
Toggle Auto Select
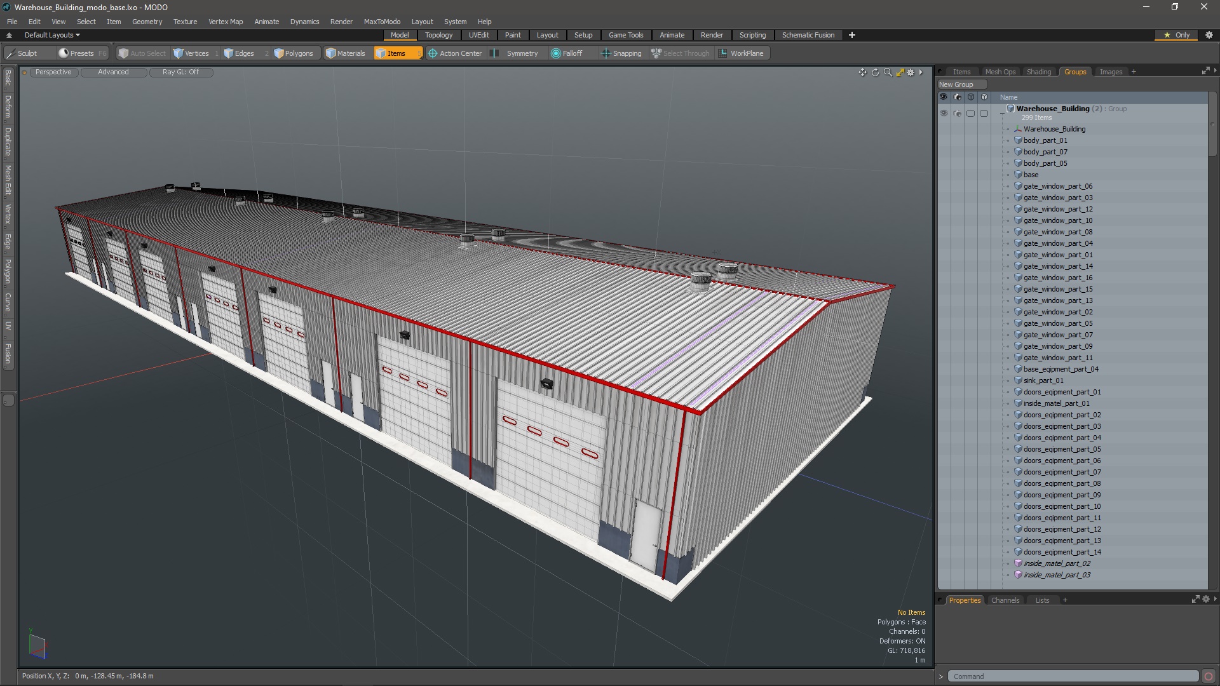[142, 53]
